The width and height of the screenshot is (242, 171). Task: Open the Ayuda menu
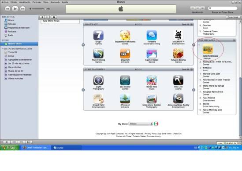(x=65, y=2)
